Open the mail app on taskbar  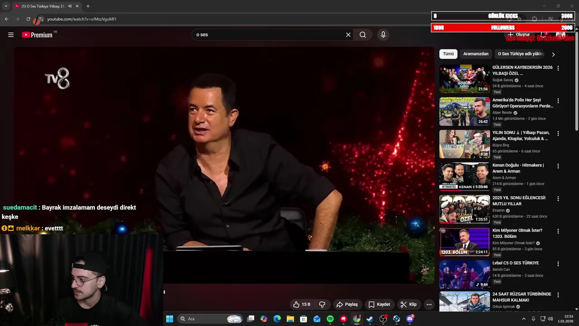[317, 319]
